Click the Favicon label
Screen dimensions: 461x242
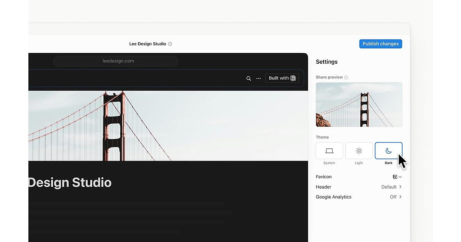[323, 177]
